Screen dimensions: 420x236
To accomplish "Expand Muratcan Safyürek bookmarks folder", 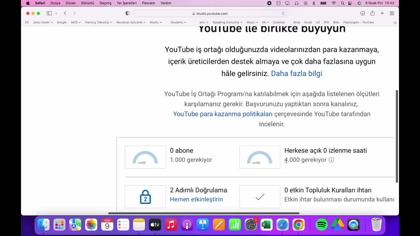I will 131,22.
